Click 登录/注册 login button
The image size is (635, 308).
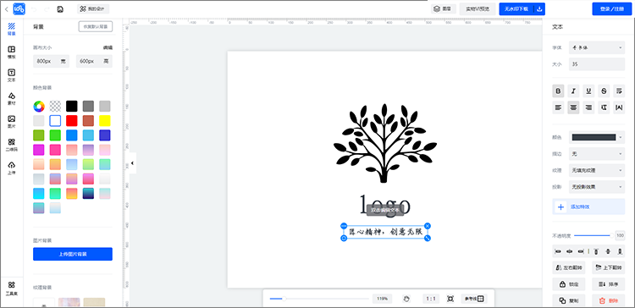(x=611, y=9)
